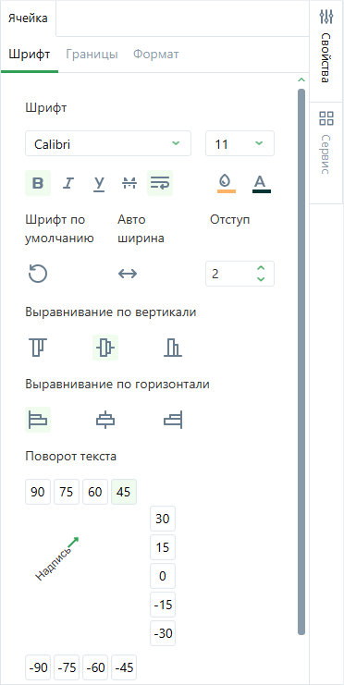The width and height of the screenshot is (344, 685).
Task: Set text rotation to -90
Action: (38, 668)
